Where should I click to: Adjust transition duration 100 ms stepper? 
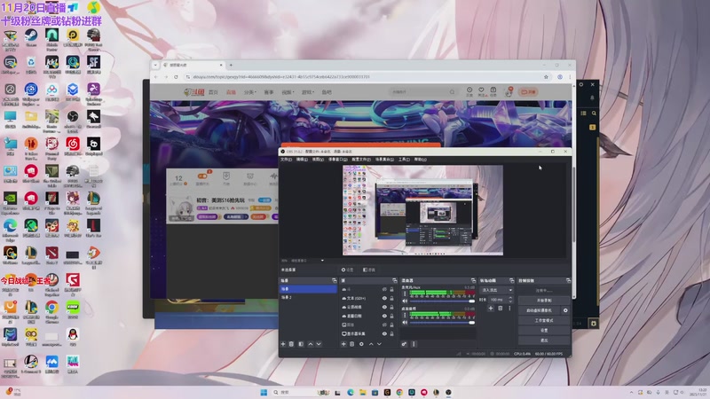[510, 300]
